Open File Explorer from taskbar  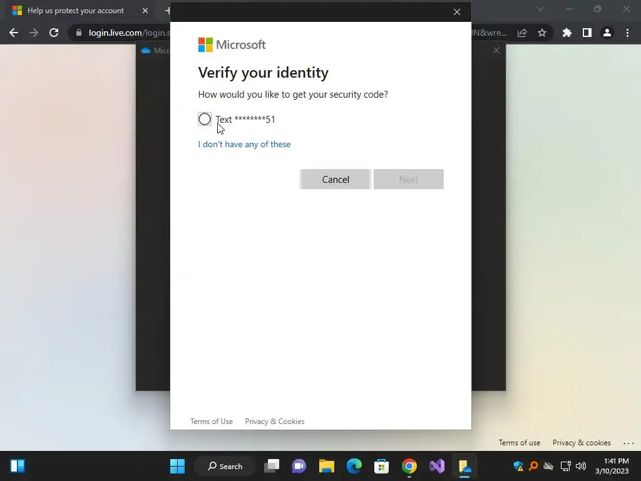pyautogui.click(x=327, y=466)
